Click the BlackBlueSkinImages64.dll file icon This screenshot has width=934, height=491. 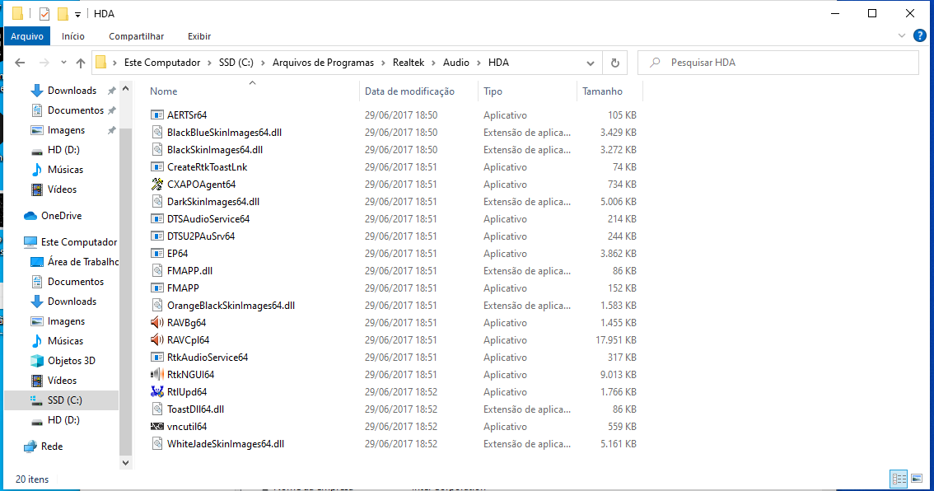(x=156, y=133)
